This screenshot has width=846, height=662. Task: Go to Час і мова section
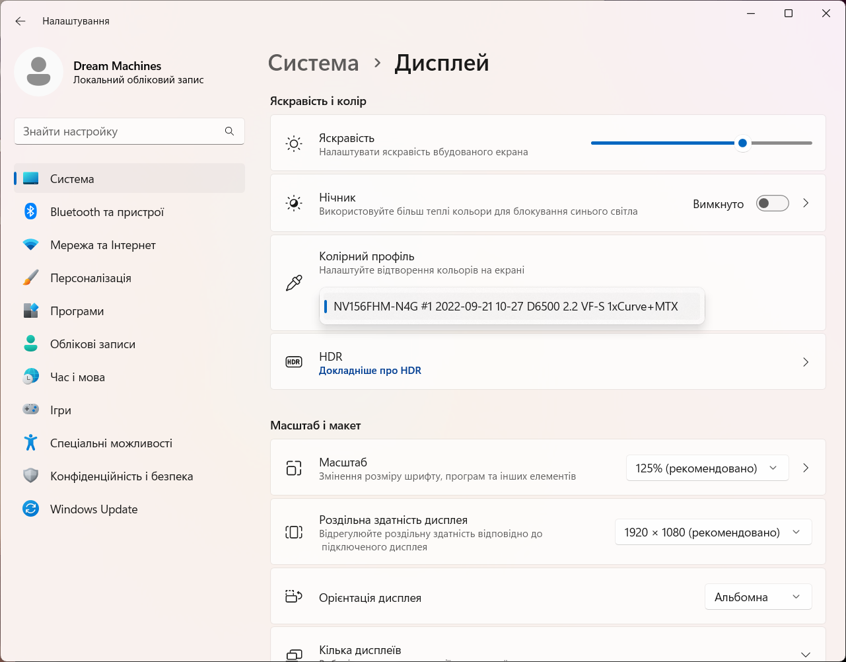click(77, 377)
